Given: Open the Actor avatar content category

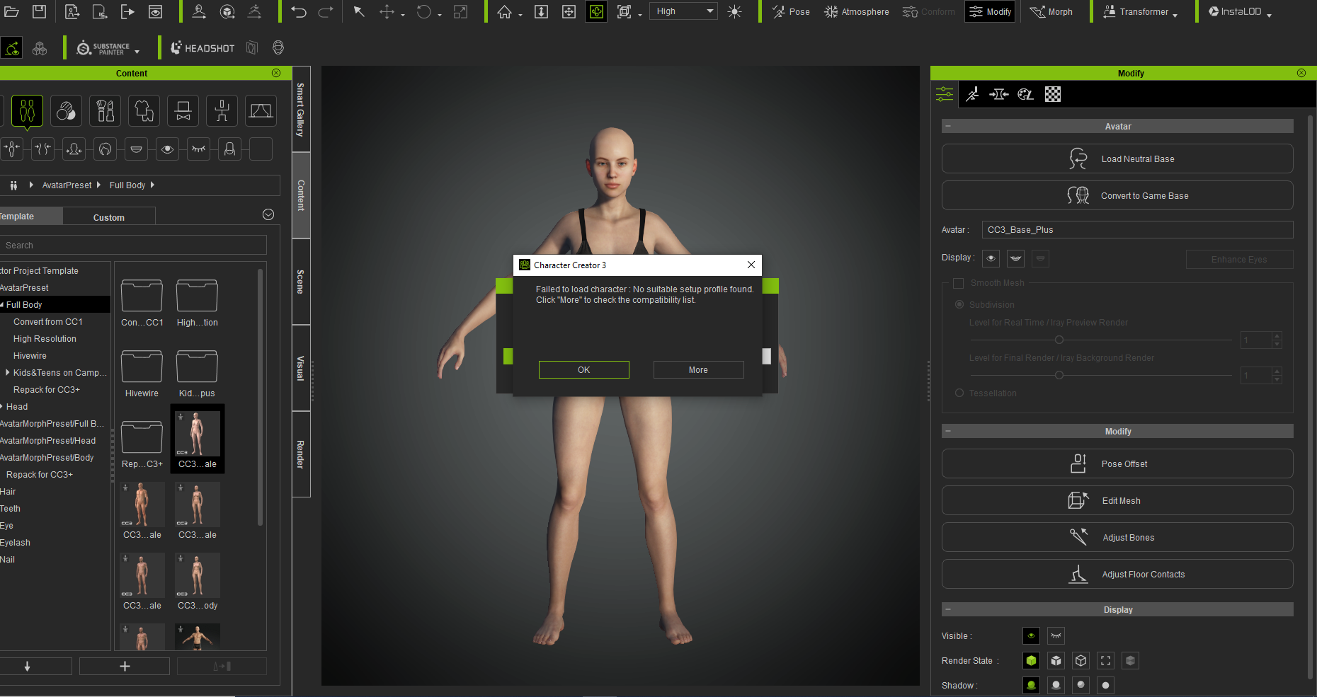Looking at the screenshot, I should click(27, 111).
